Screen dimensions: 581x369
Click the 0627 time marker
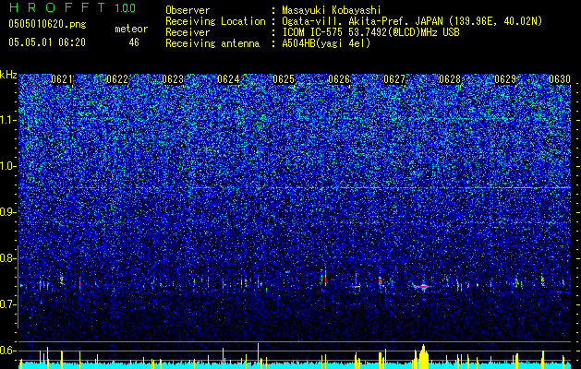394,79
